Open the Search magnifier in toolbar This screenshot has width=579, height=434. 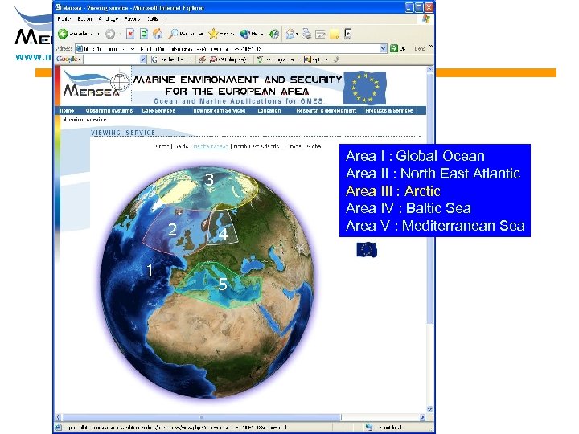tap(172, 34)
